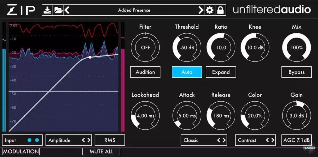The image size is (318, 157).
Task: Click the Gain label text
Action: 297,95
